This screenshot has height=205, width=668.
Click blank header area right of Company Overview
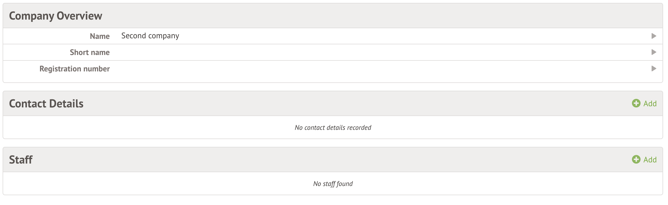374,16
